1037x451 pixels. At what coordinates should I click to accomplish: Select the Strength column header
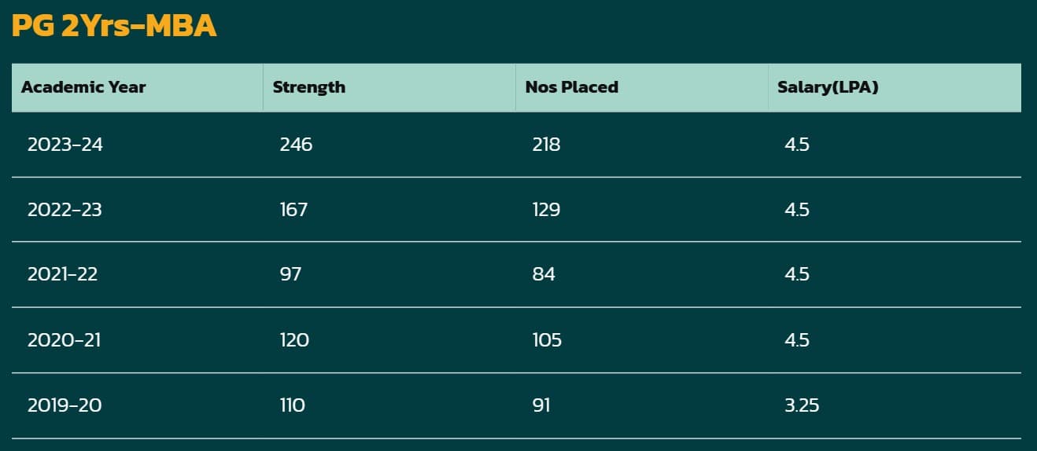point(309,87)
